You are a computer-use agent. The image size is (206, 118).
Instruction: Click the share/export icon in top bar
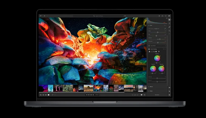click(162, 16)
